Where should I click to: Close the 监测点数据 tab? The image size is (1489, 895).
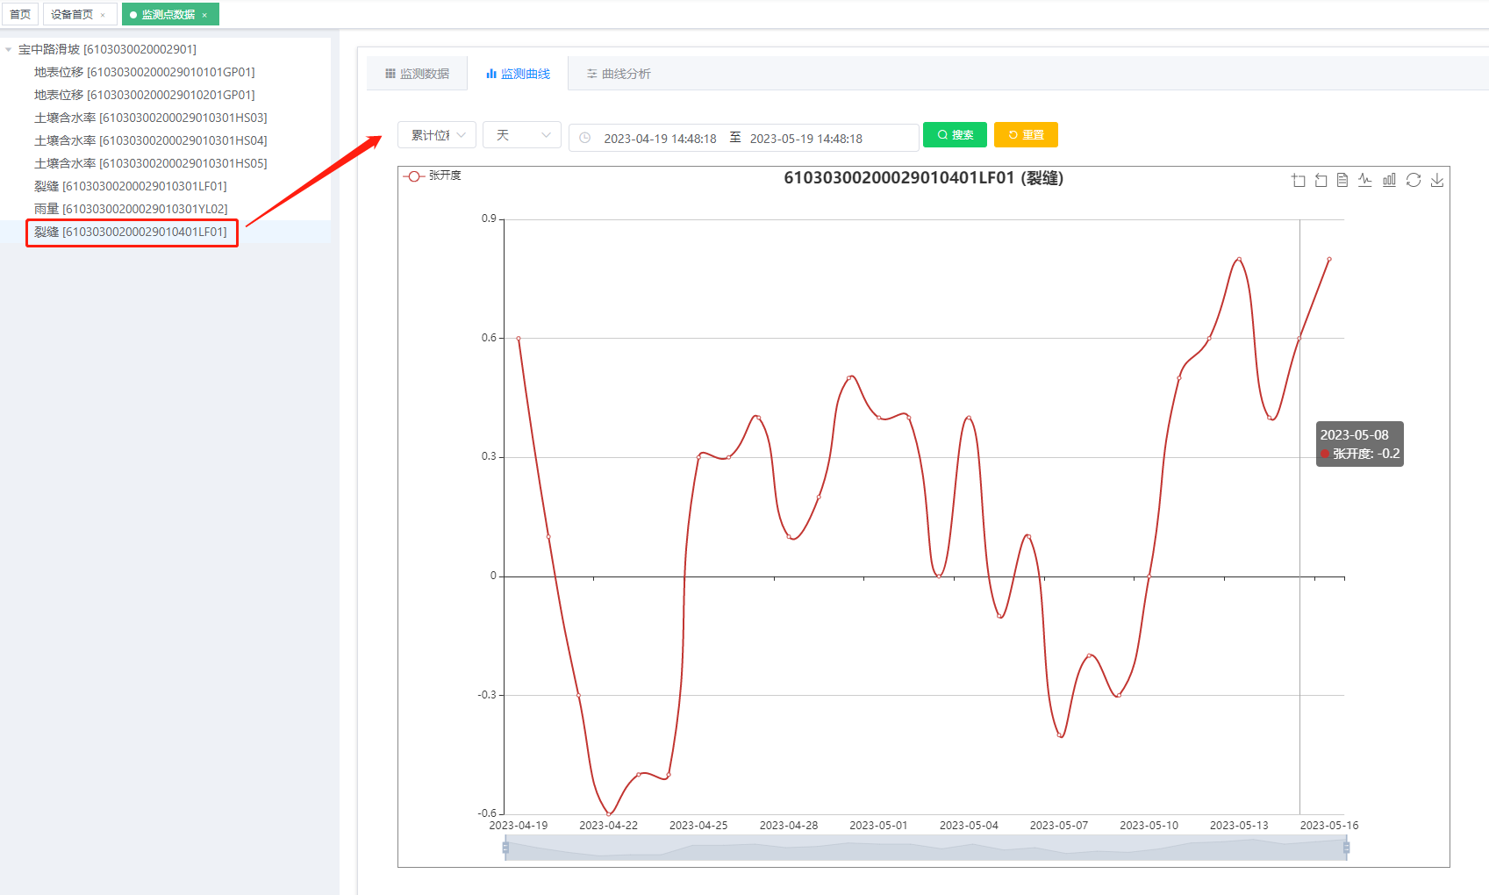[x=204, y=15]
